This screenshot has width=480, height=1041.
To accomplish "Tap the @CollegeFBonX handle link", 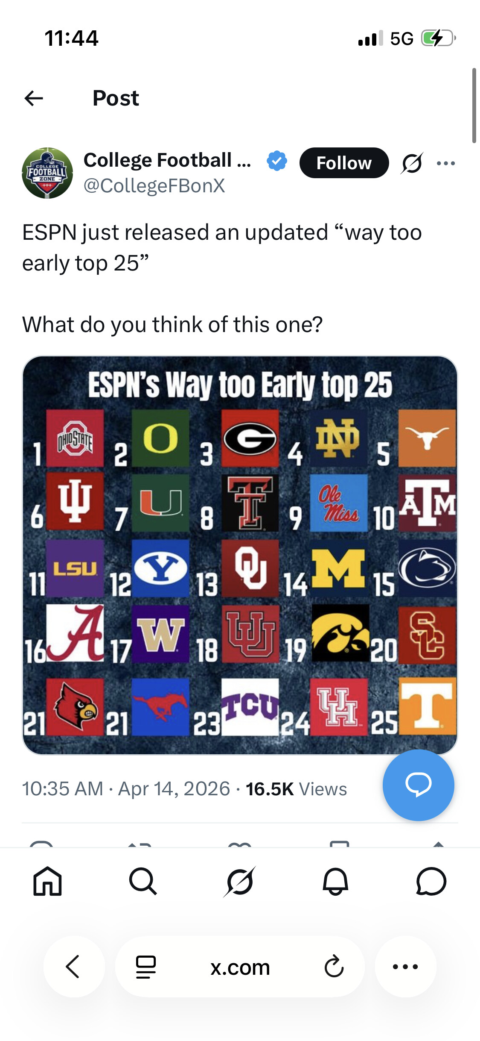I will coord(154,186).
